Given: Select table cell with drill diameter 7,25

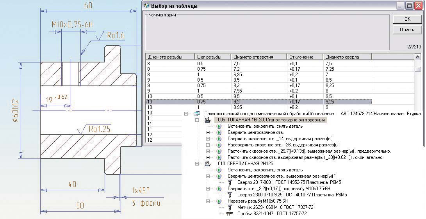Looking at the screenshot, I should coord(347,69).
